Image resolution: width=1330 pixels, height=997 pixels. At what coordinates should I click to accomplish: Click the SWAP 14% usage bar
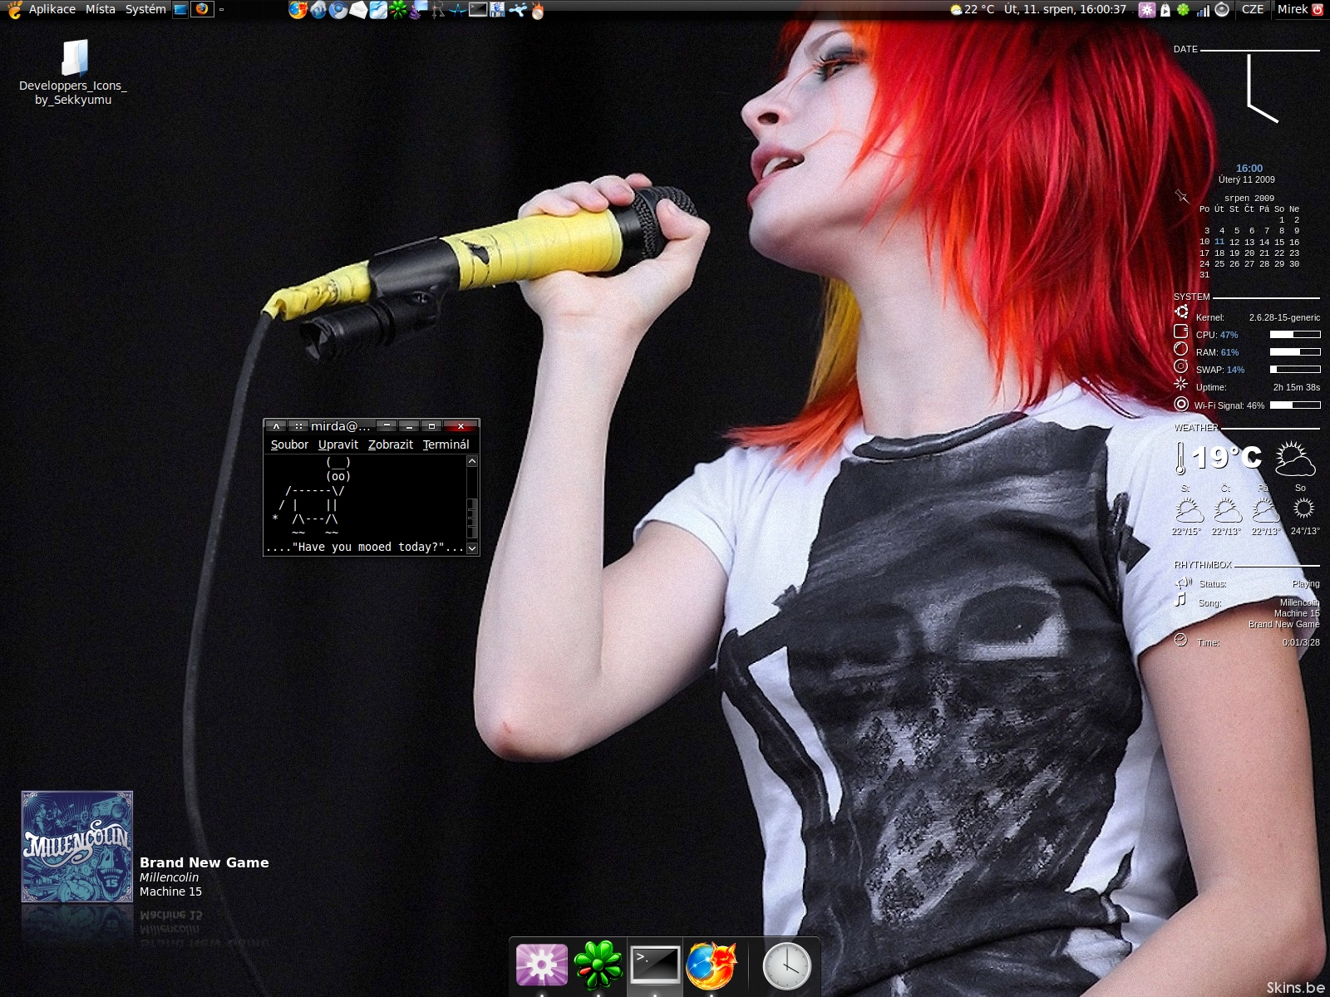pyautogui.click(x=1295, y=369)
